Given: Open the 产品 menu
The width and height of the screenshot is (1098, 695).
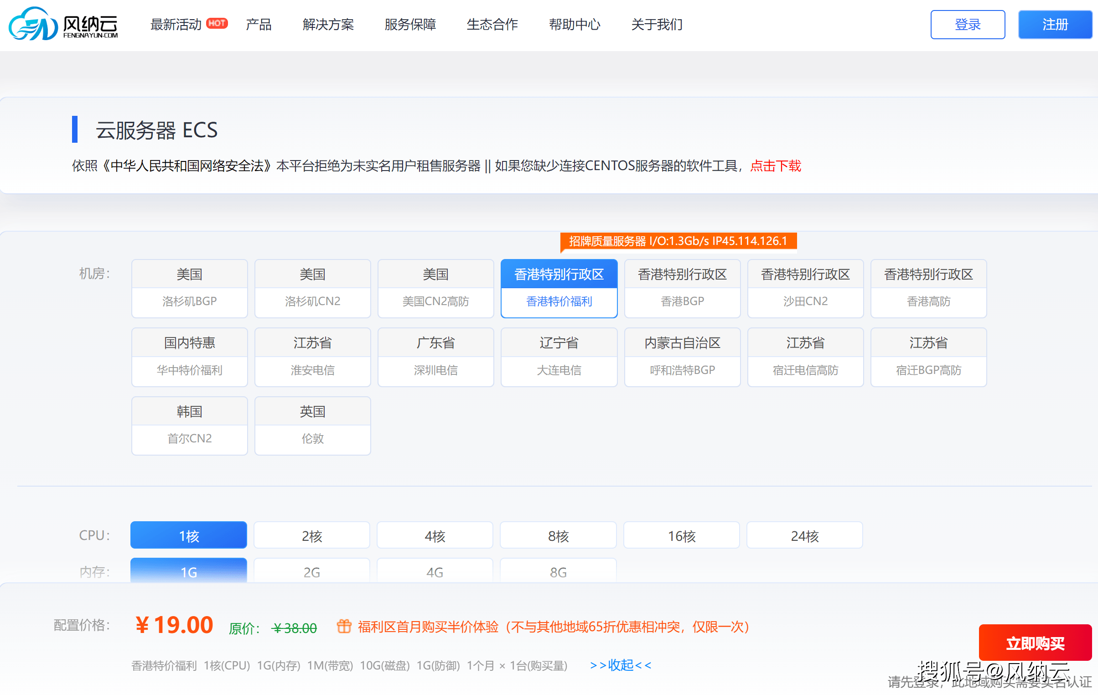Looking at the screenshot, I should click(x=259, y=24).
